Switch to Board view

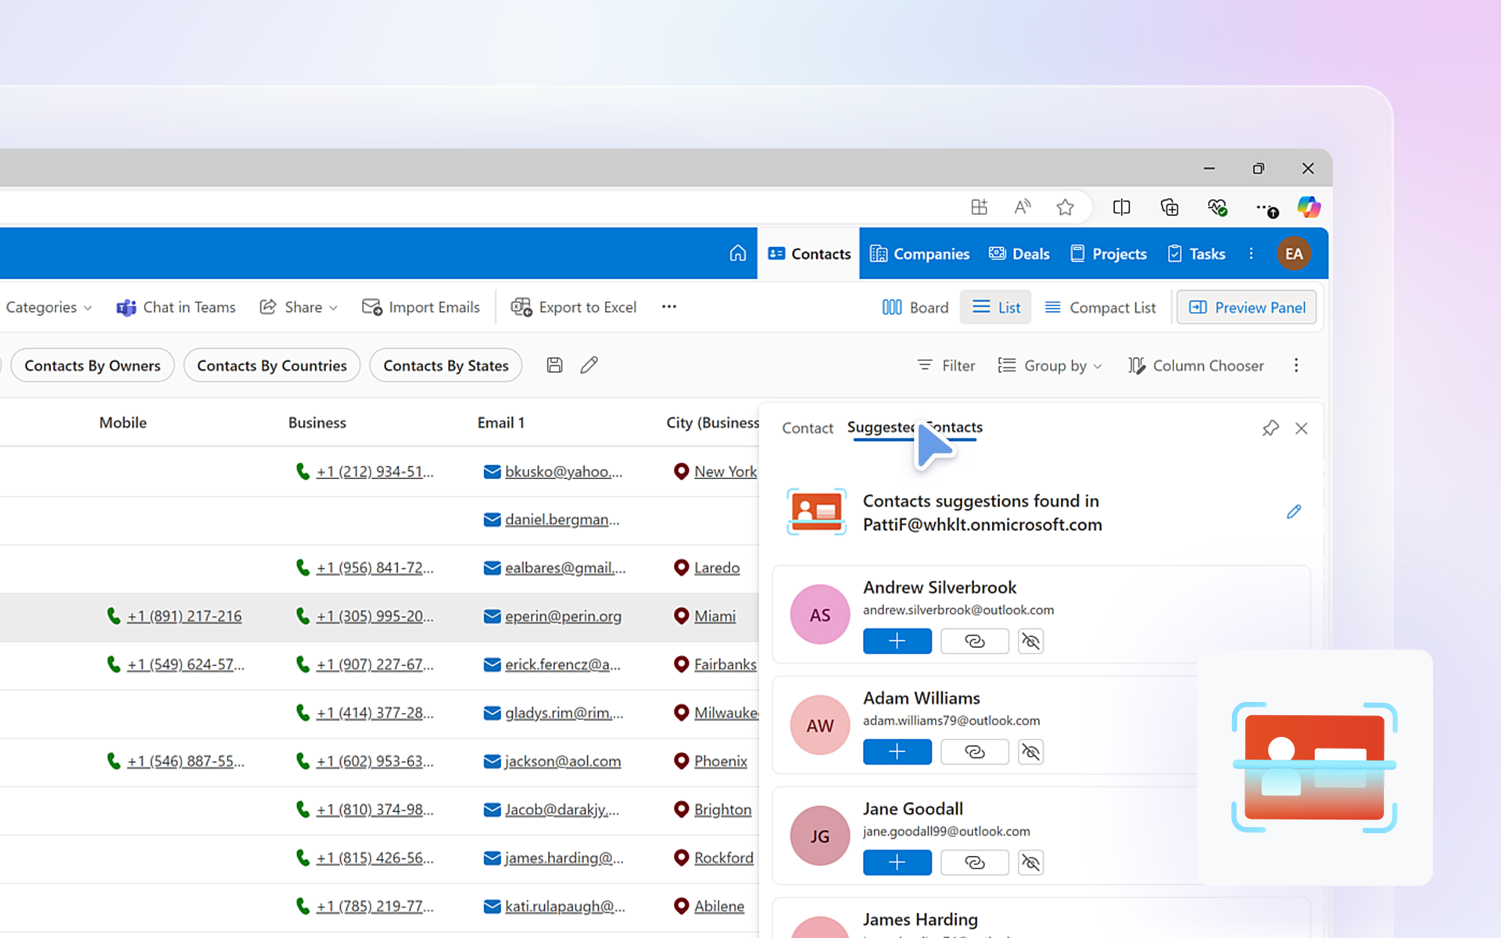coord(915,307)
